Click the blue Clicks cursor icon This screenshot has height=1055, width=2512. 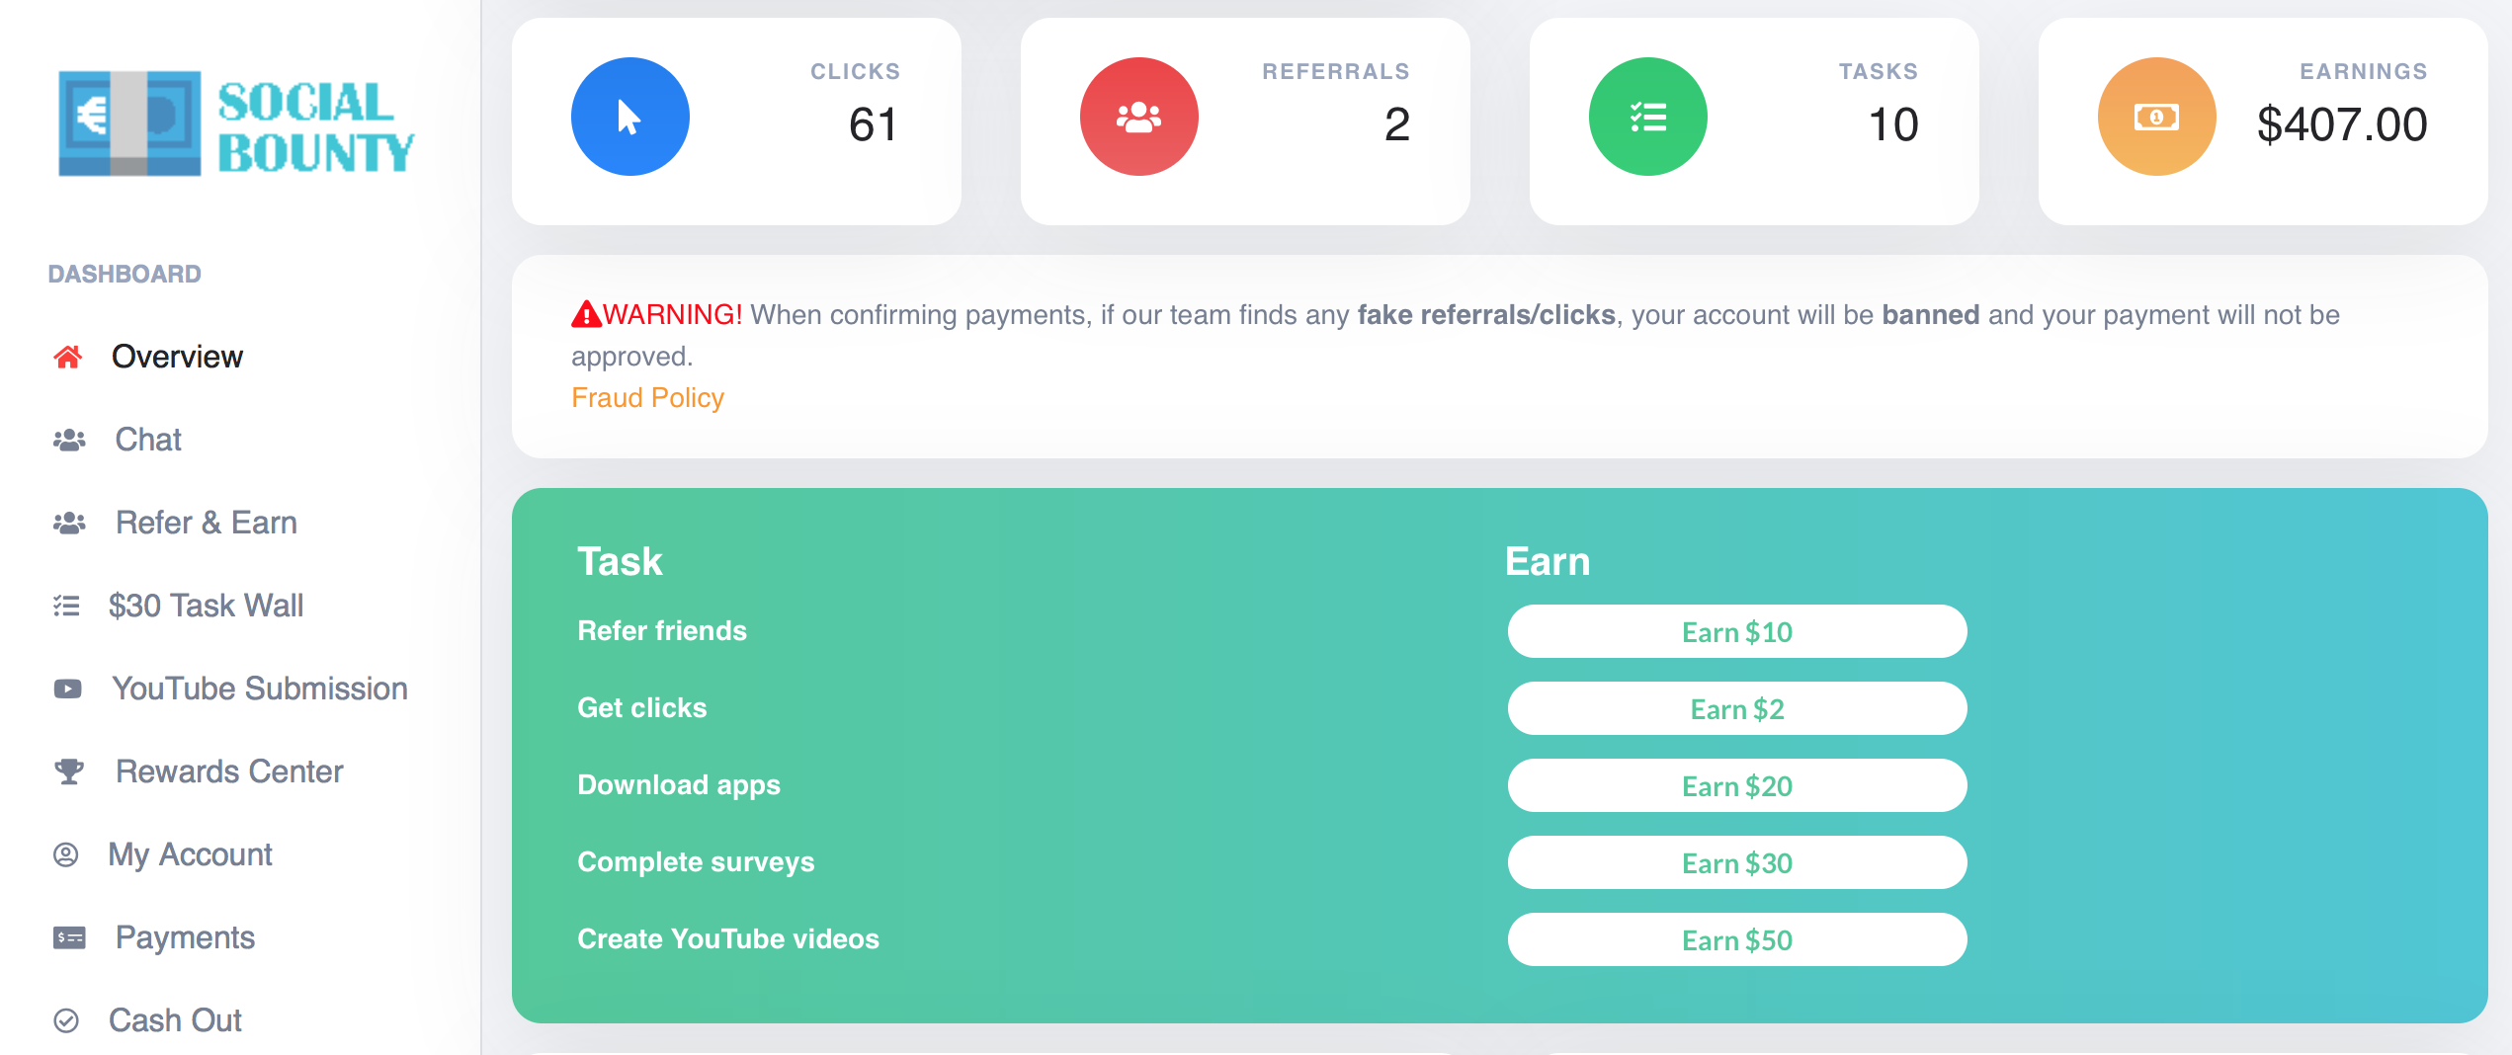(629, 117)
